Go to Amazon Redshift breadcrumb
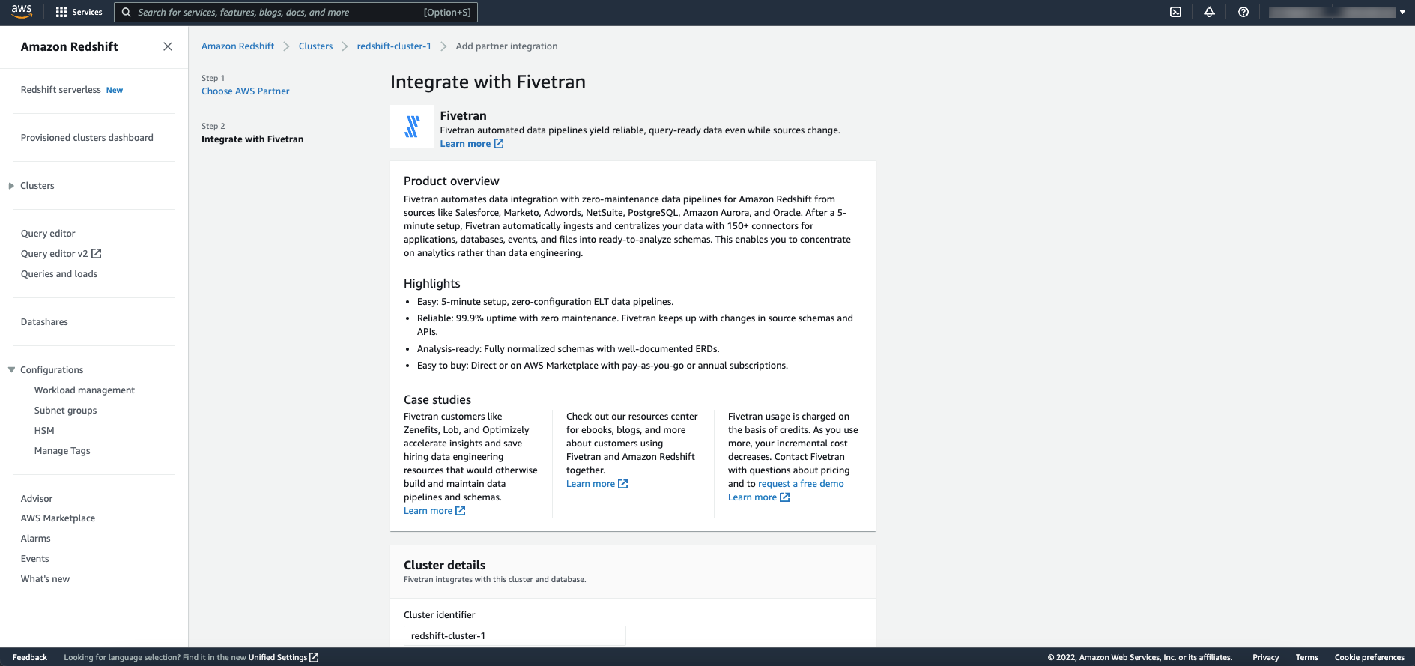 tap(237, 46)
